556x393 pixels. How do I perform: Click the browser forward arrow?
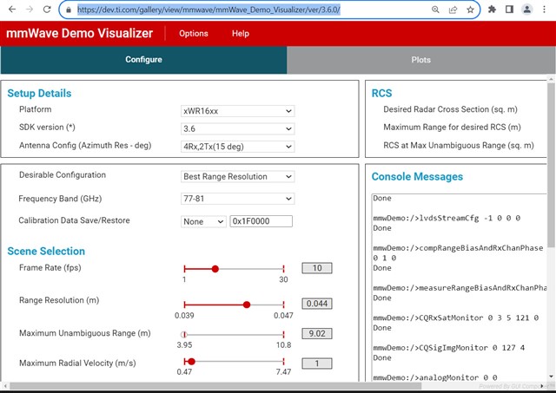pyautogui.click(x=30, y=10)
